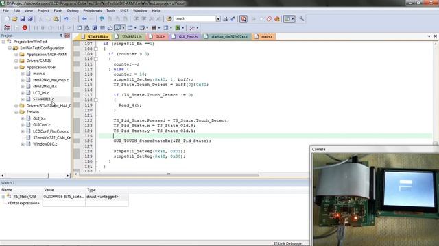
Task: Toggle the Start/Stop Debug Session magnifier icon
Action: 244,19
